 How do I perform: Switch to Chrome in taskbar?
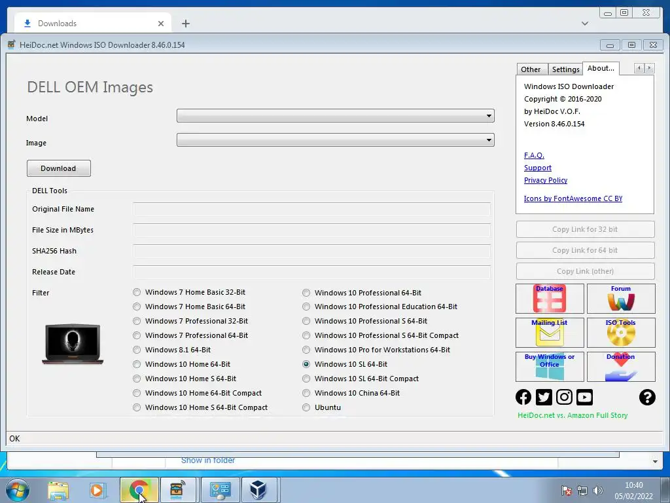(139, 490)
